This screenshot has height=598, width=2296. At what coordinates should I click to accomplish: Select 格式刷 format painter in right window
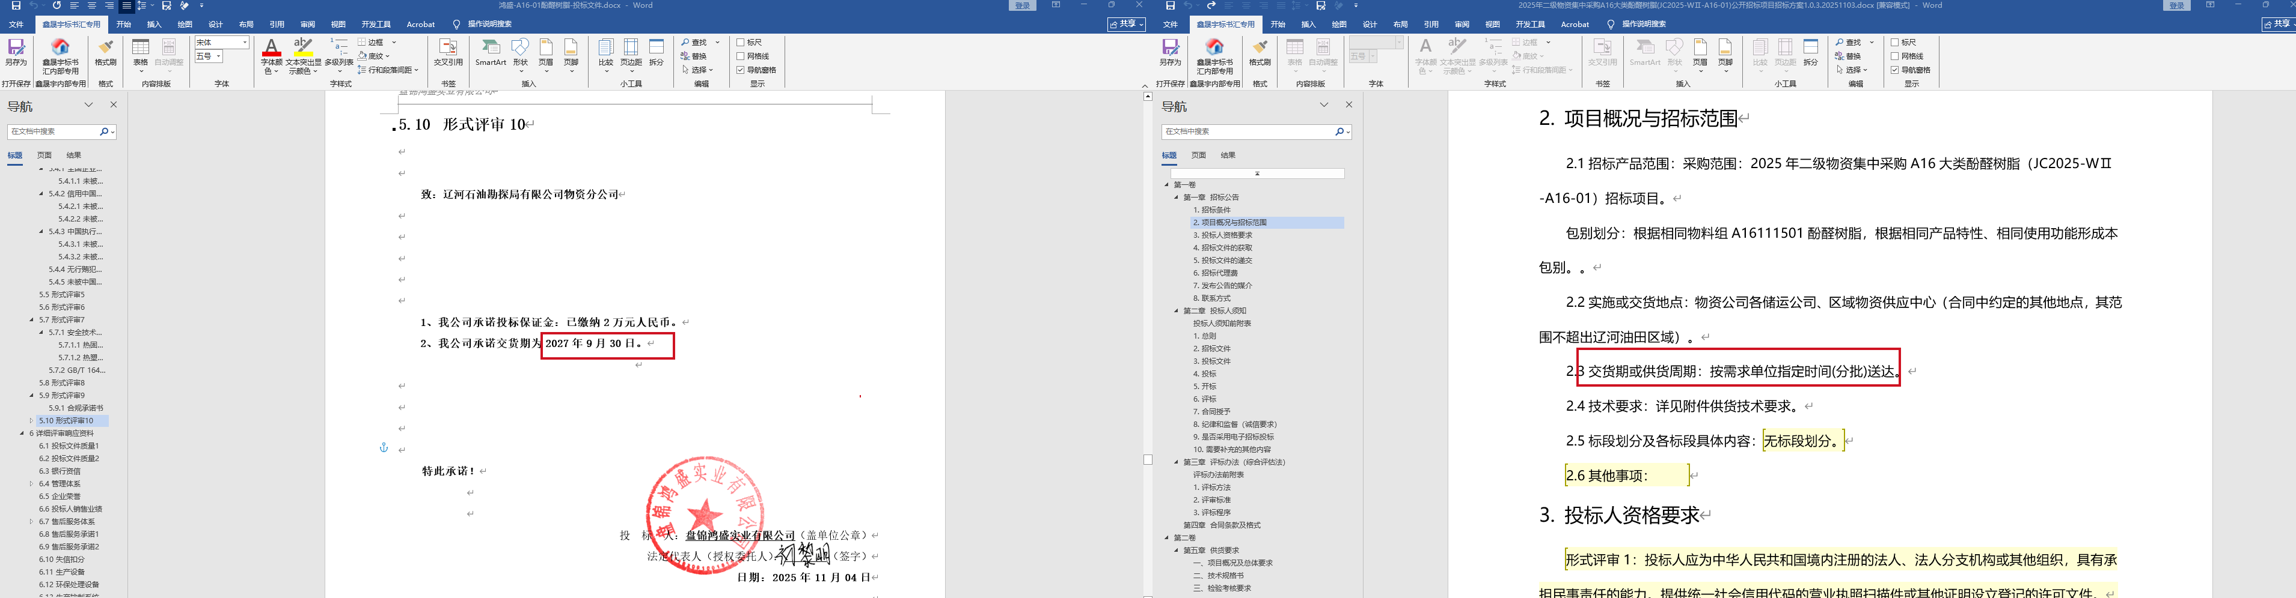coord(1260,52)
